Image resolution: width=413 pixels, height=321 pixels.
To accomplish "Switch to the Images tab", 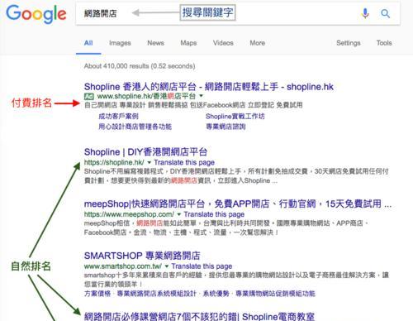I will tap(120, 43).
